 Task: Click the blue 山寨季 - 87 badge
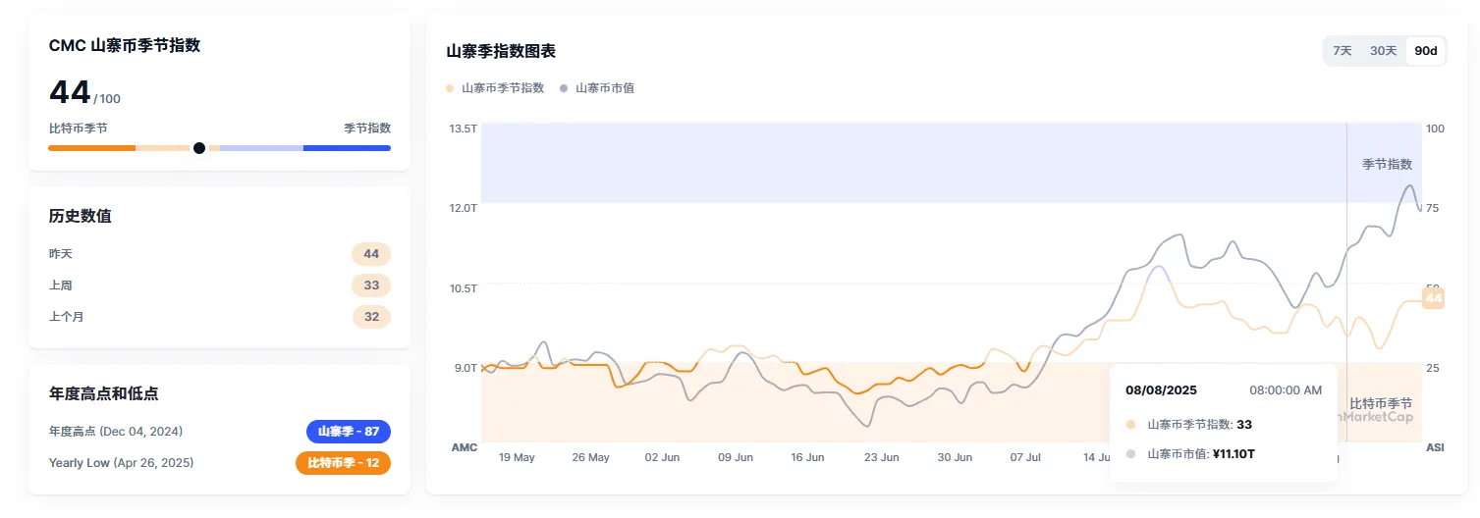click(x=349, y=432)
